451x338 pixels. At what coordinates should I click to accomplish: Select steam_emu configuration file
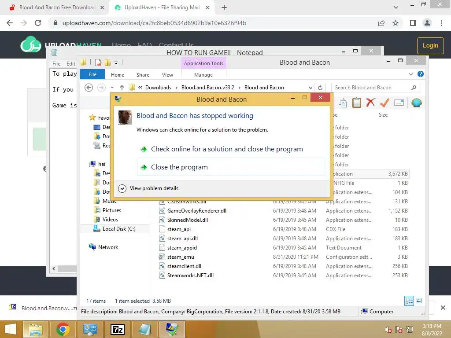point(181,257)
